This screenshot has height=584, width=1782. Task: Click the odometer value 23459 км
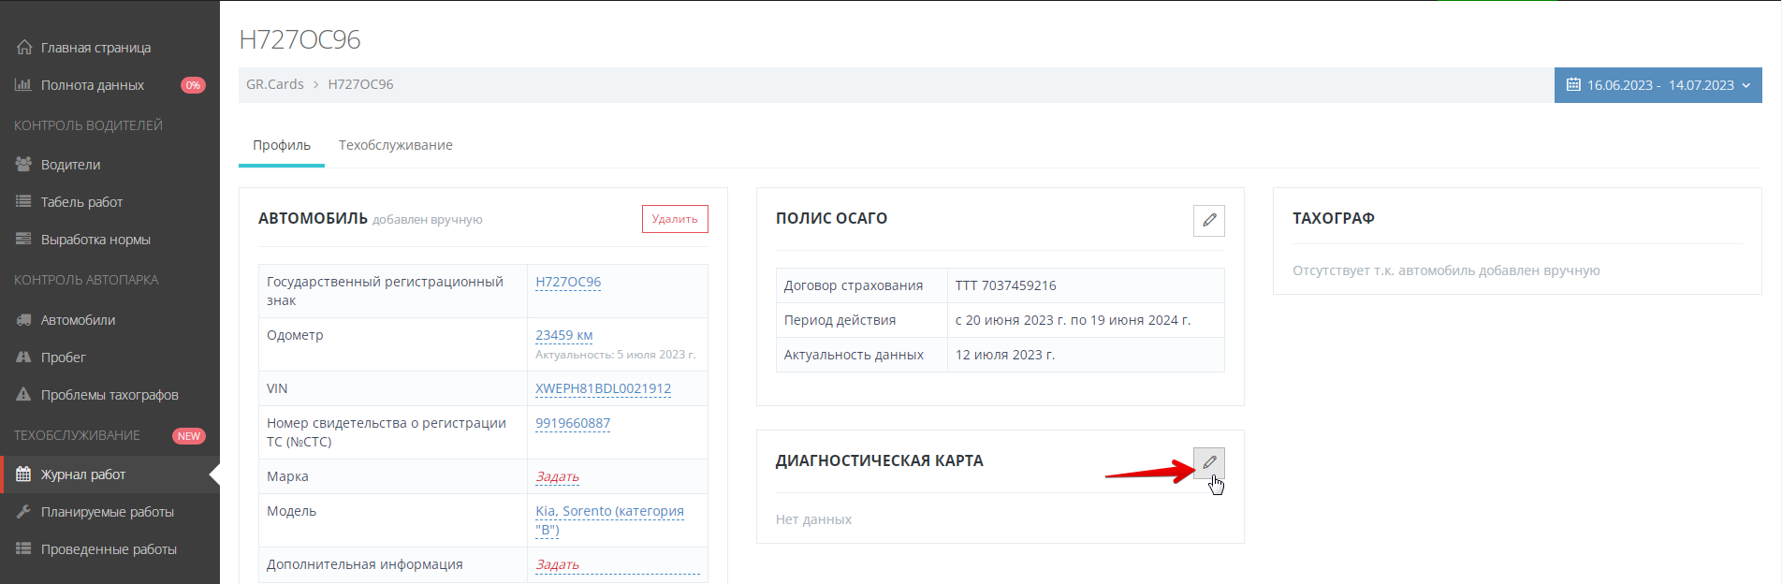(563, 335)
